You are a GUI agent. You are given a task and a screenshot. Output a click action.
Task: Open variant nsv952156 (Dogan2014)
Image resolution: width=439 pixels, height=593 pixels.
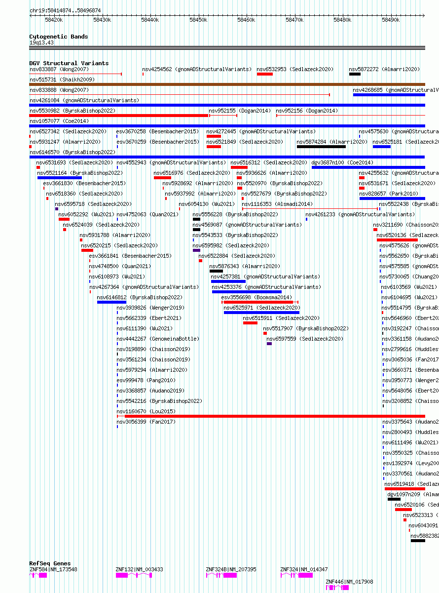coord(307,111)
